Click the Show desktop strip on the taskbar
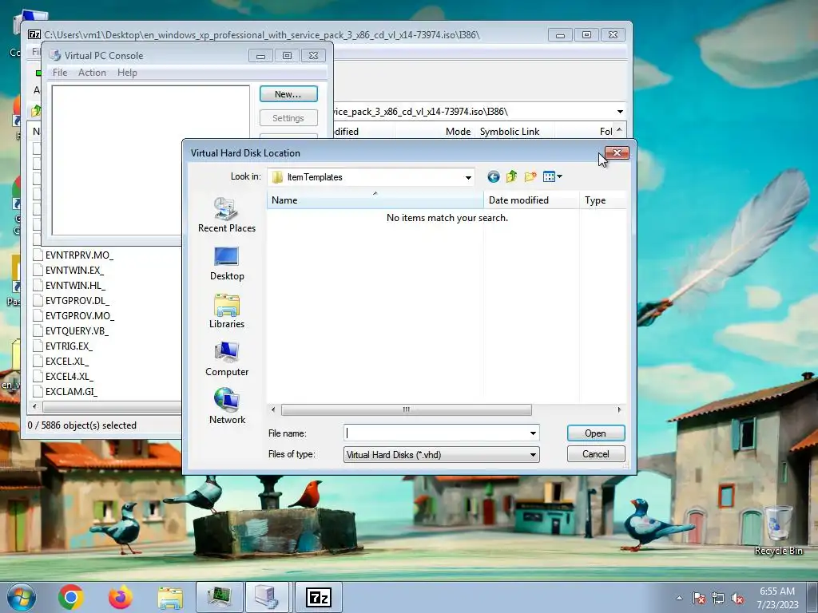The image size is (818, 613). click(812, 597)
